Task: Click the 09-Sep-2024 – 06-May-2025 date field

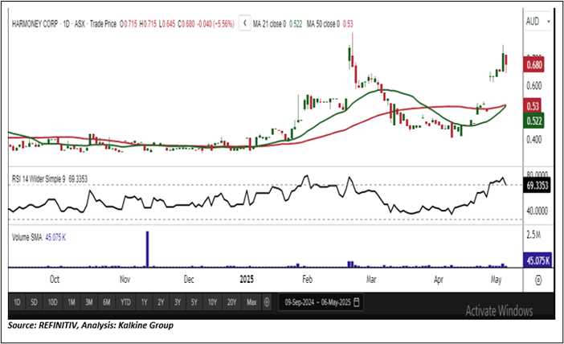Action: click(x=316, y=302)
